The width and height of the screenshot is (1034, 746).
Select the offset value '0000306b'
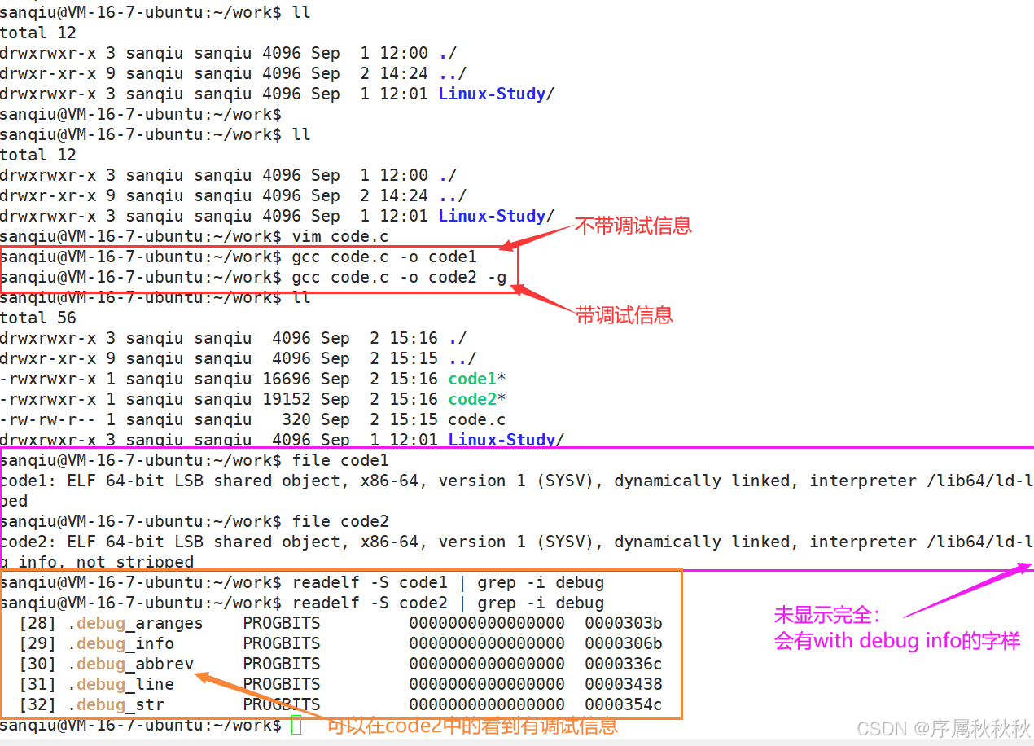pyautogui.click(x=624, y=643)
